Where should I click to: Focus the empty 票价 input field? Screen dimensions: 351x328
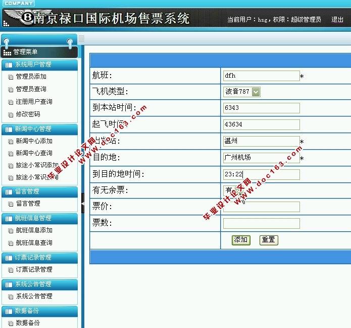coord(262,207)
